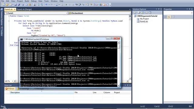
Task: Close the Form1.vb tab
Action: click(x=15, y=9)
